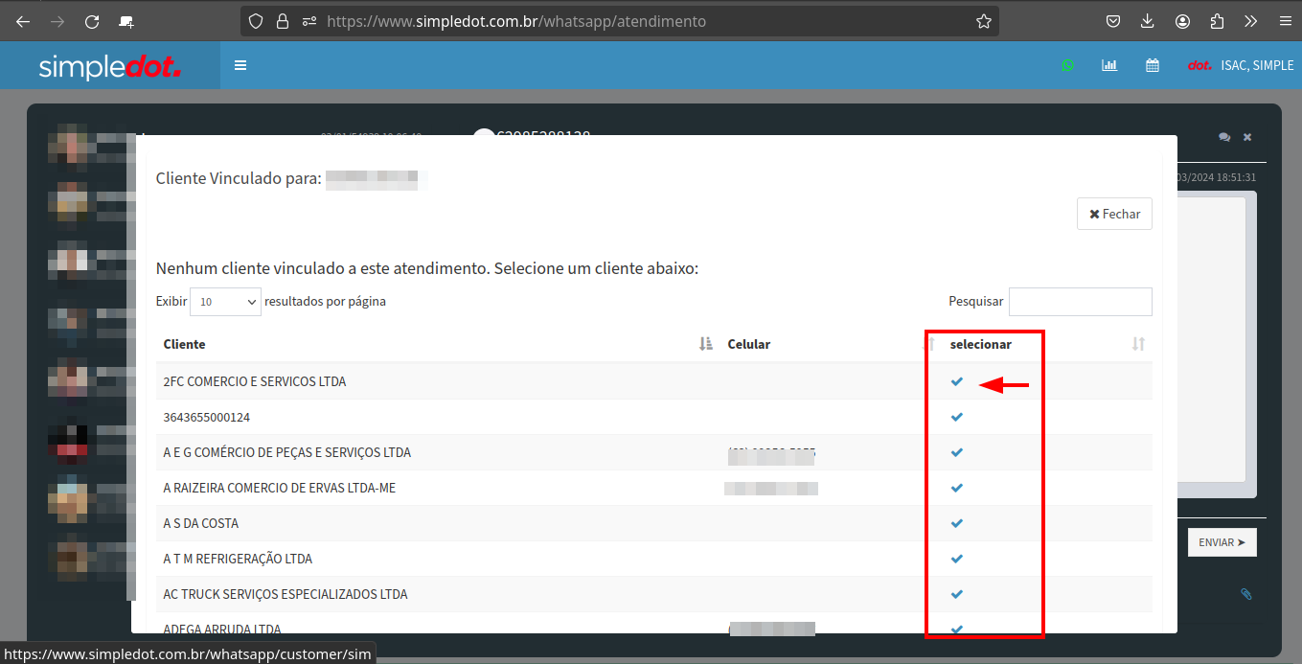The width and height of the screenshot is (1302, 664).
Task: Open Firefox downloads panel
Action: tap(1148, 21)
